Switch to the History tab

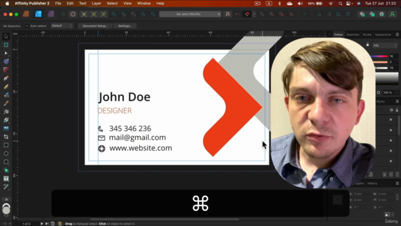tap(372, 183)
